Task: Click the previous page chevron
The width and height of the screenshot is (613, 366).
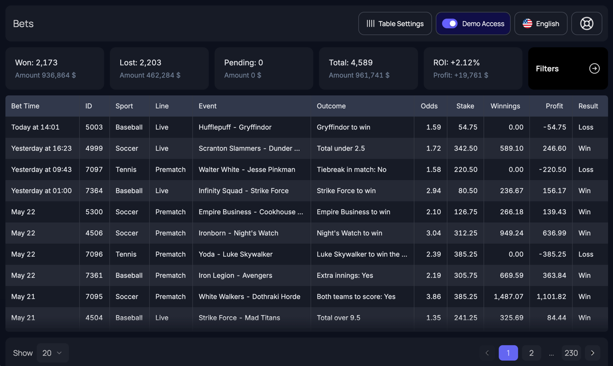Action: tap(487, 353)
